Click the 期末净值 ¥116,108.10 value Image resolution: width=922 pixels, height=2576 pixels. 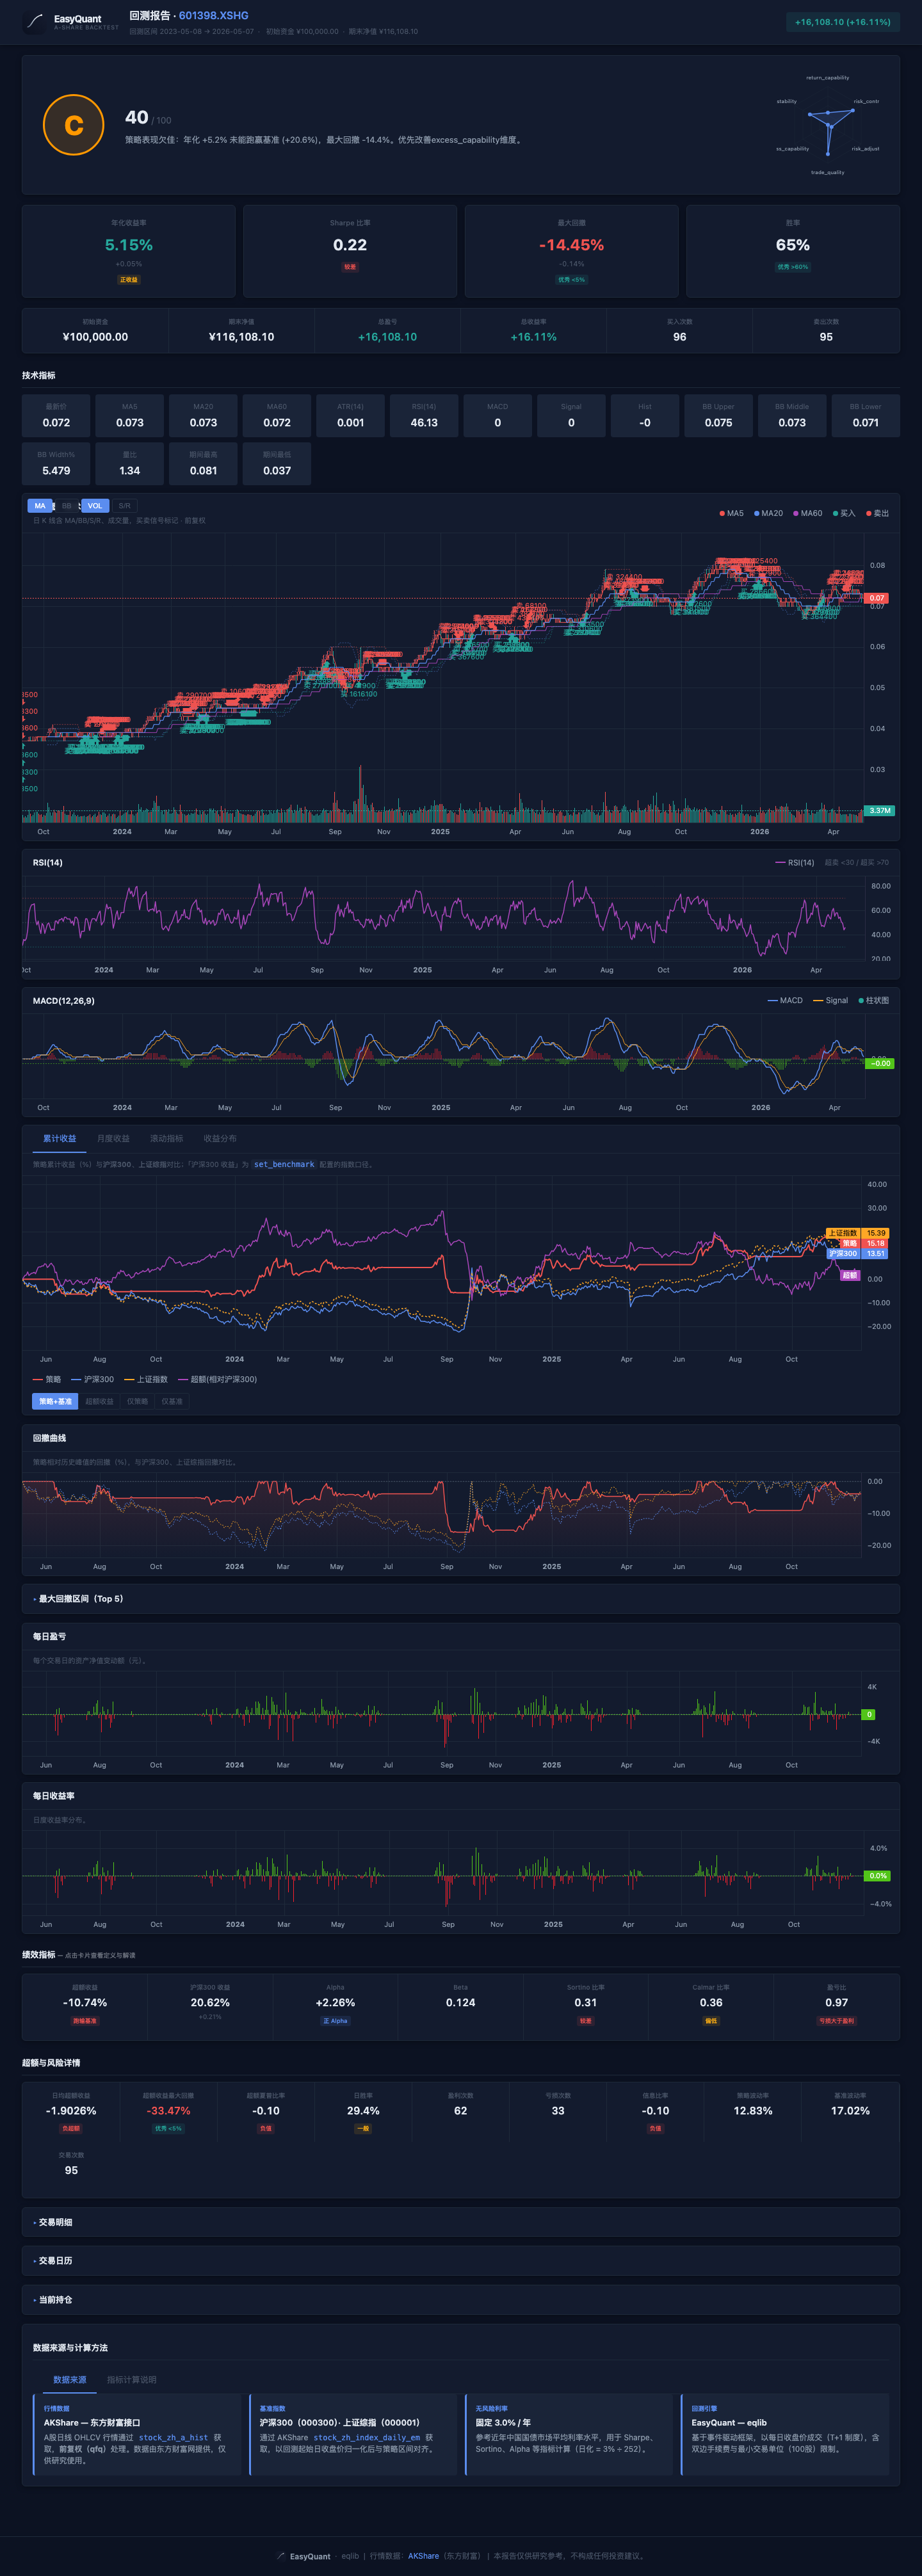coord(241,337)
